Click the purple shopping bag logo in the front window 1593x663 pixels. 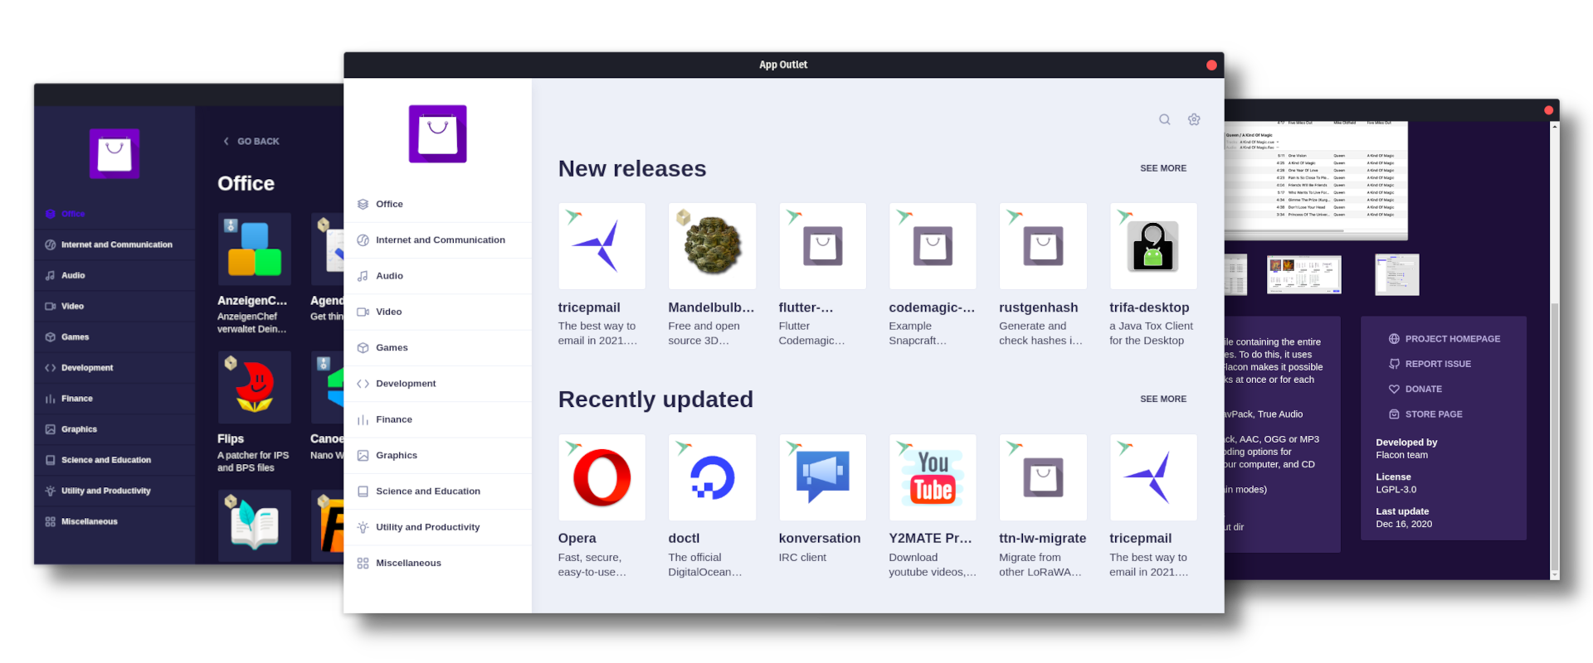437,133
